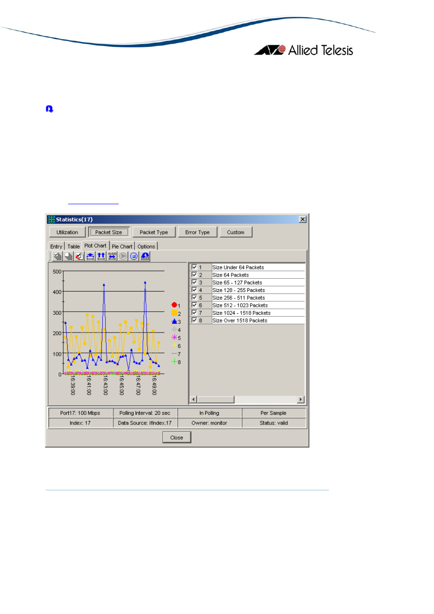Click the greyed play polling icon
This screenshot has height=614, width=434.
click(123, 257)
